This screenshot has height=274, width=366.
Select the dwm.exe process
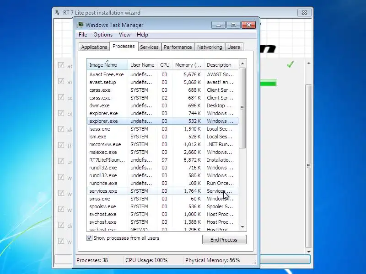162,105
